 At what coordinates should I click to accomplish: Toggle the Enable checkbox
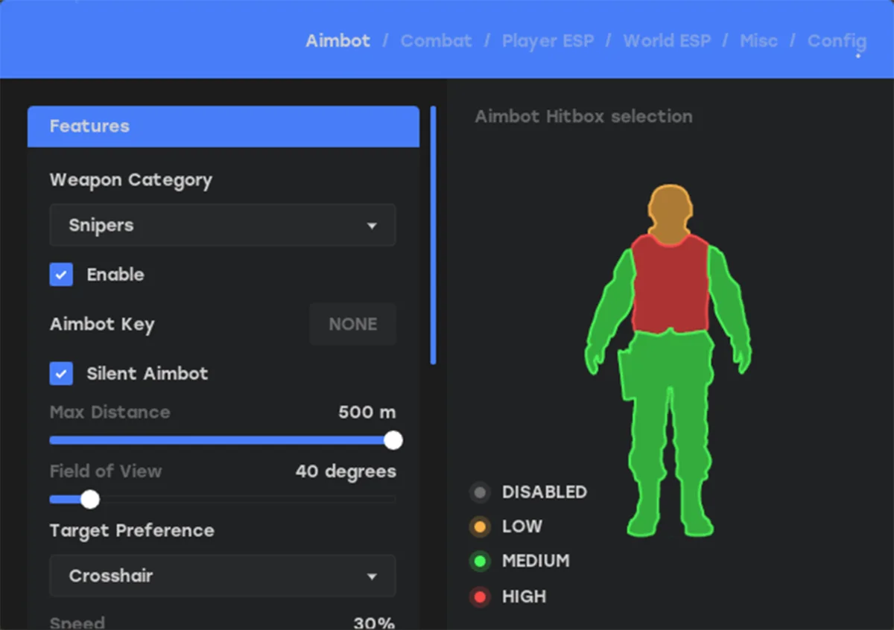click(61, 274)
